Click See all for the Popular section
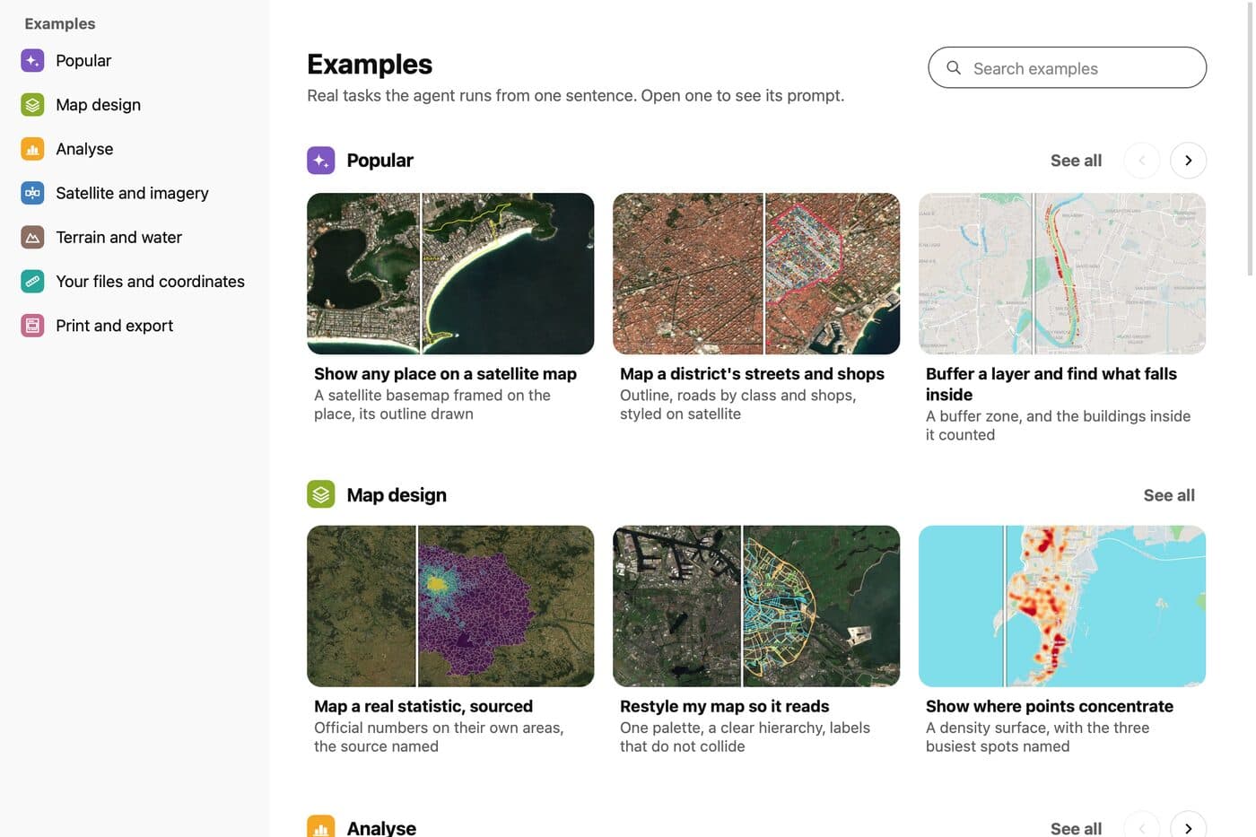1256x837 pixels. click(1076, 161)
